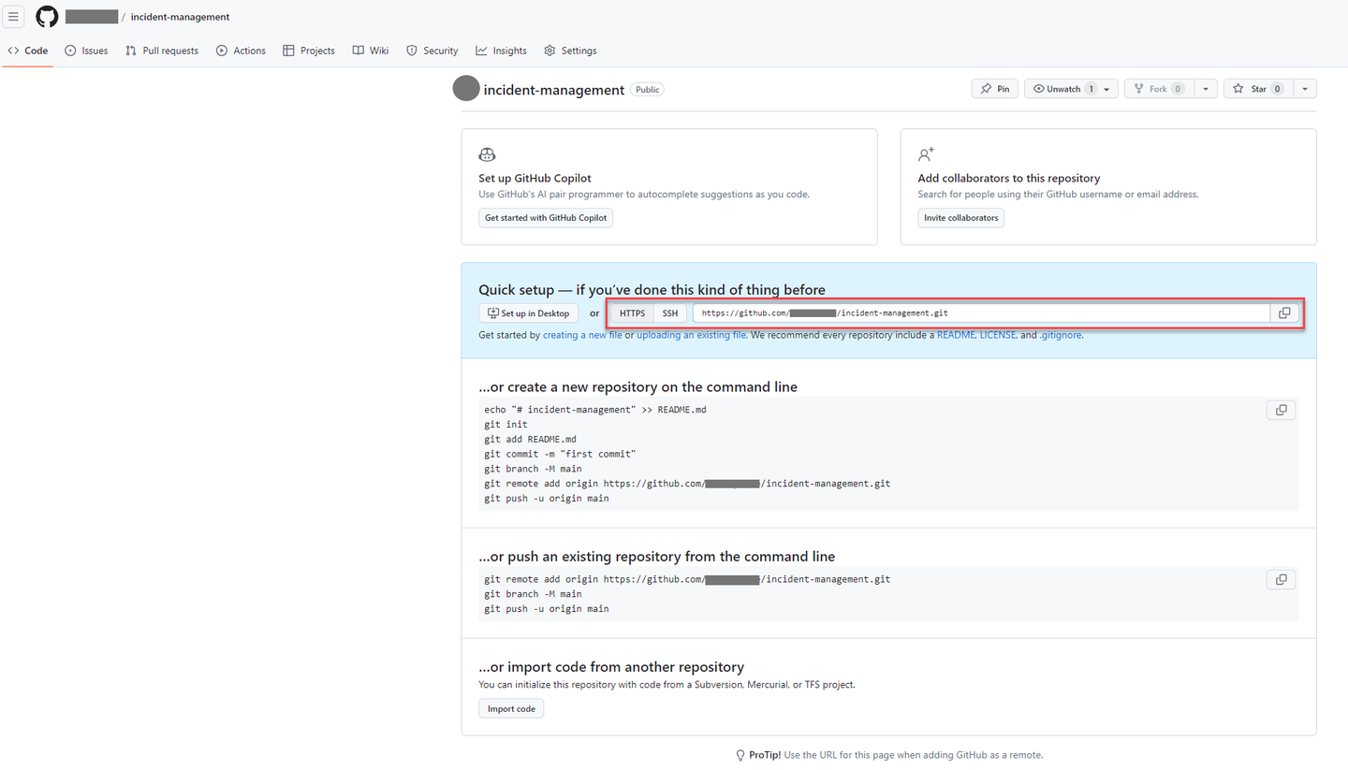Click the echo README.md command line

pos(595,410)
